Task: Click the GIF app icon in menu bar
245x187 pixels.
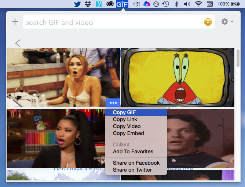Action: point(122,4)
